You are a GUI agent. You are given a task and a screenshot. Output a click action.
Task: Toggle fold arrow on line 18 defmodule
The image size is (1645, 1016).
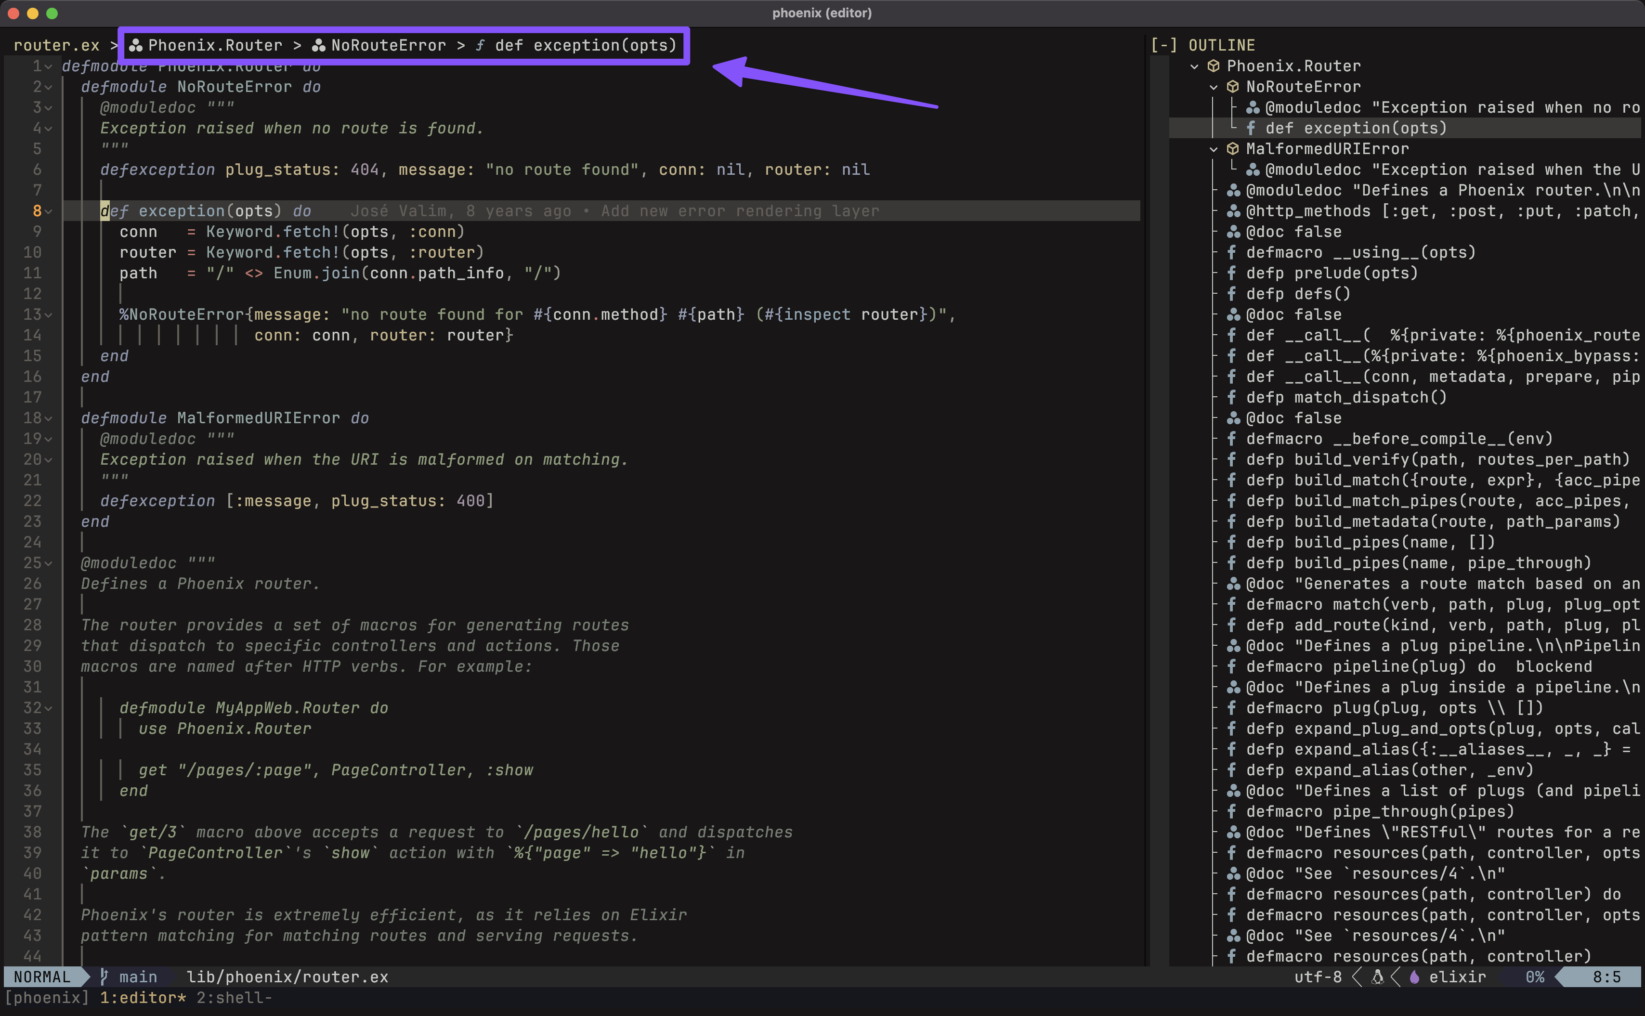(48, 418)
